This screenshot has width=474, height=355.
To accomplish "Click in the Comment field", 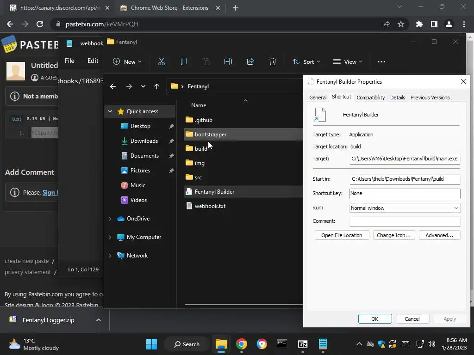I will pyautogui.click(x=405, y=221).
